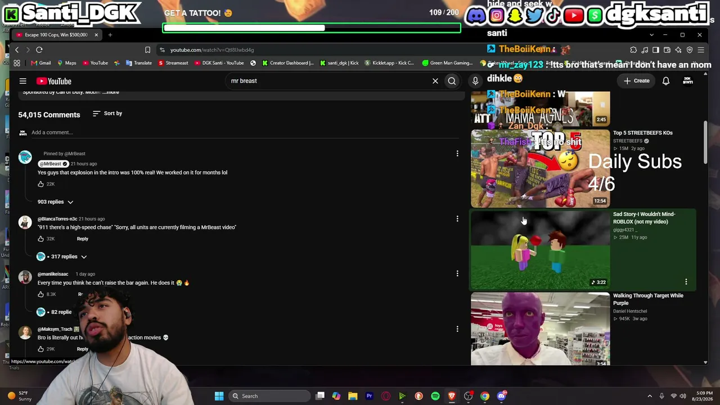Open Windows taskbar Search box
The image size is (720, 405).
[x=269, y=396]
